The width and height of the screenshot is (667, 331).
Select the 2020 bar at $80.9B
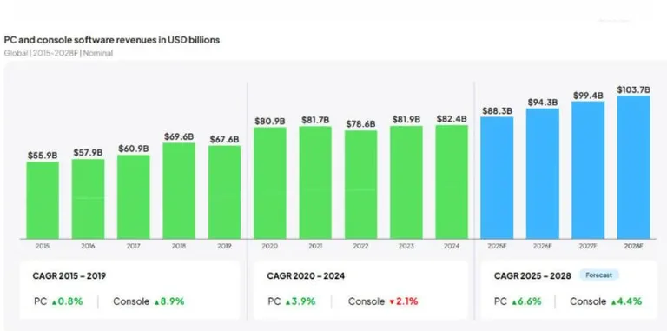point(270,183)
